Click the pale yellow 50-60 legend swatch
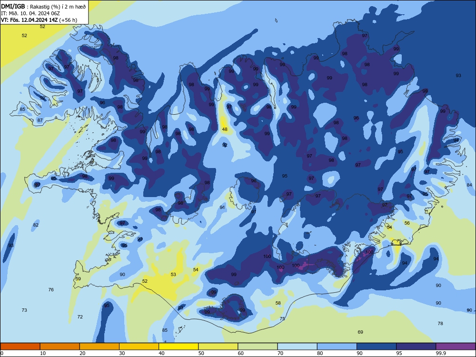The image size is (476, 357). pyautogui.click(x=218, y=347)
